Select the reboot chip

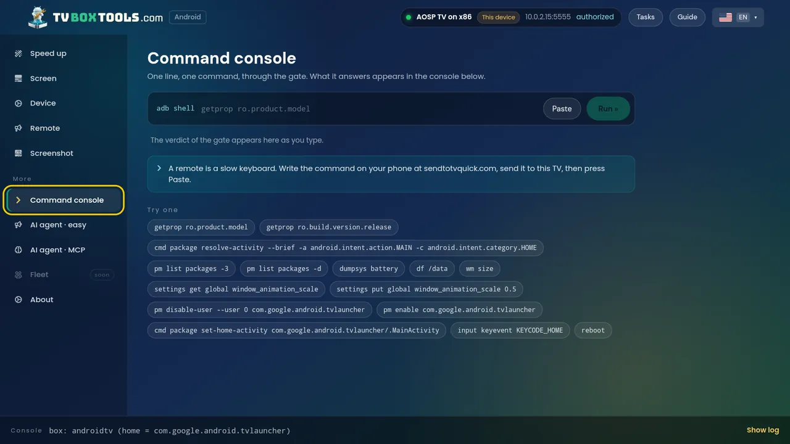(x=593, y=330)
